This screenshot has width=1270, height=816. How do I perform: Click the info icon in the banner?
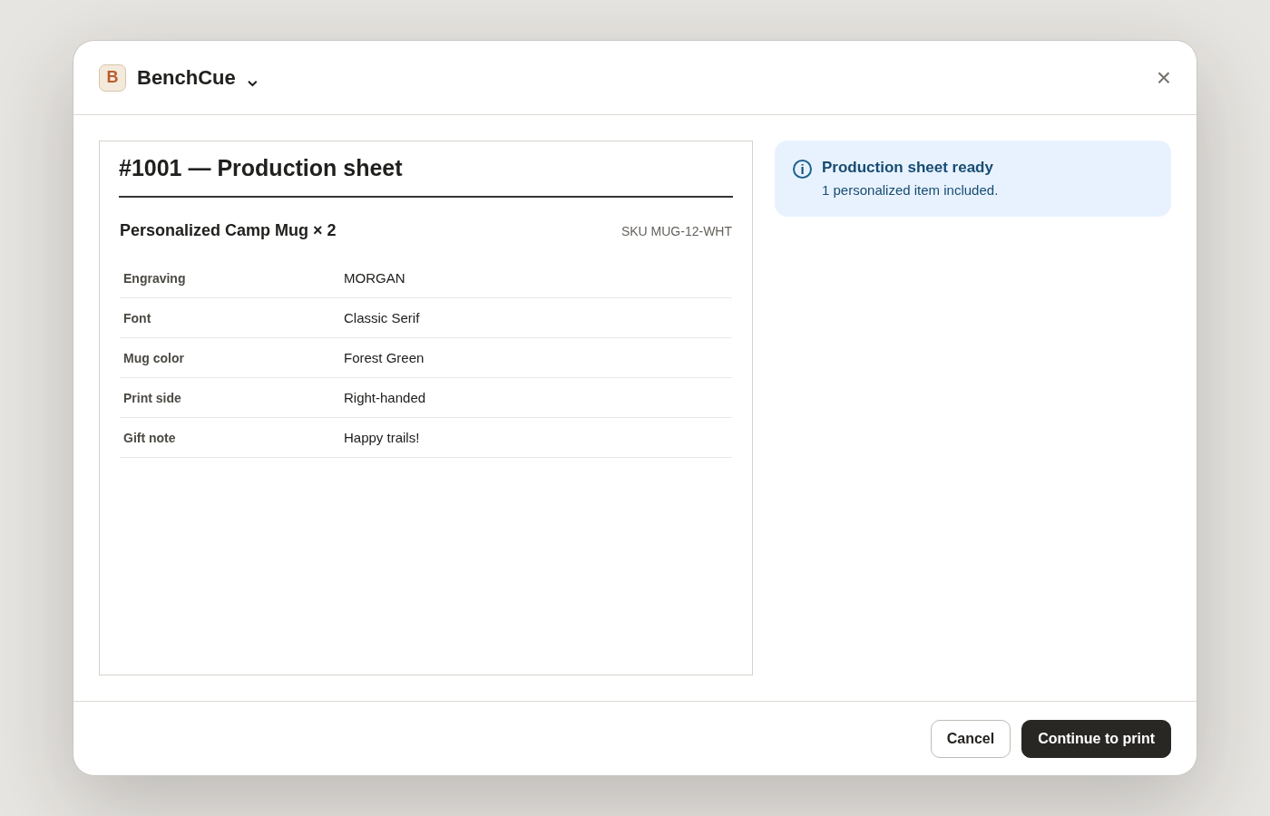802,169
